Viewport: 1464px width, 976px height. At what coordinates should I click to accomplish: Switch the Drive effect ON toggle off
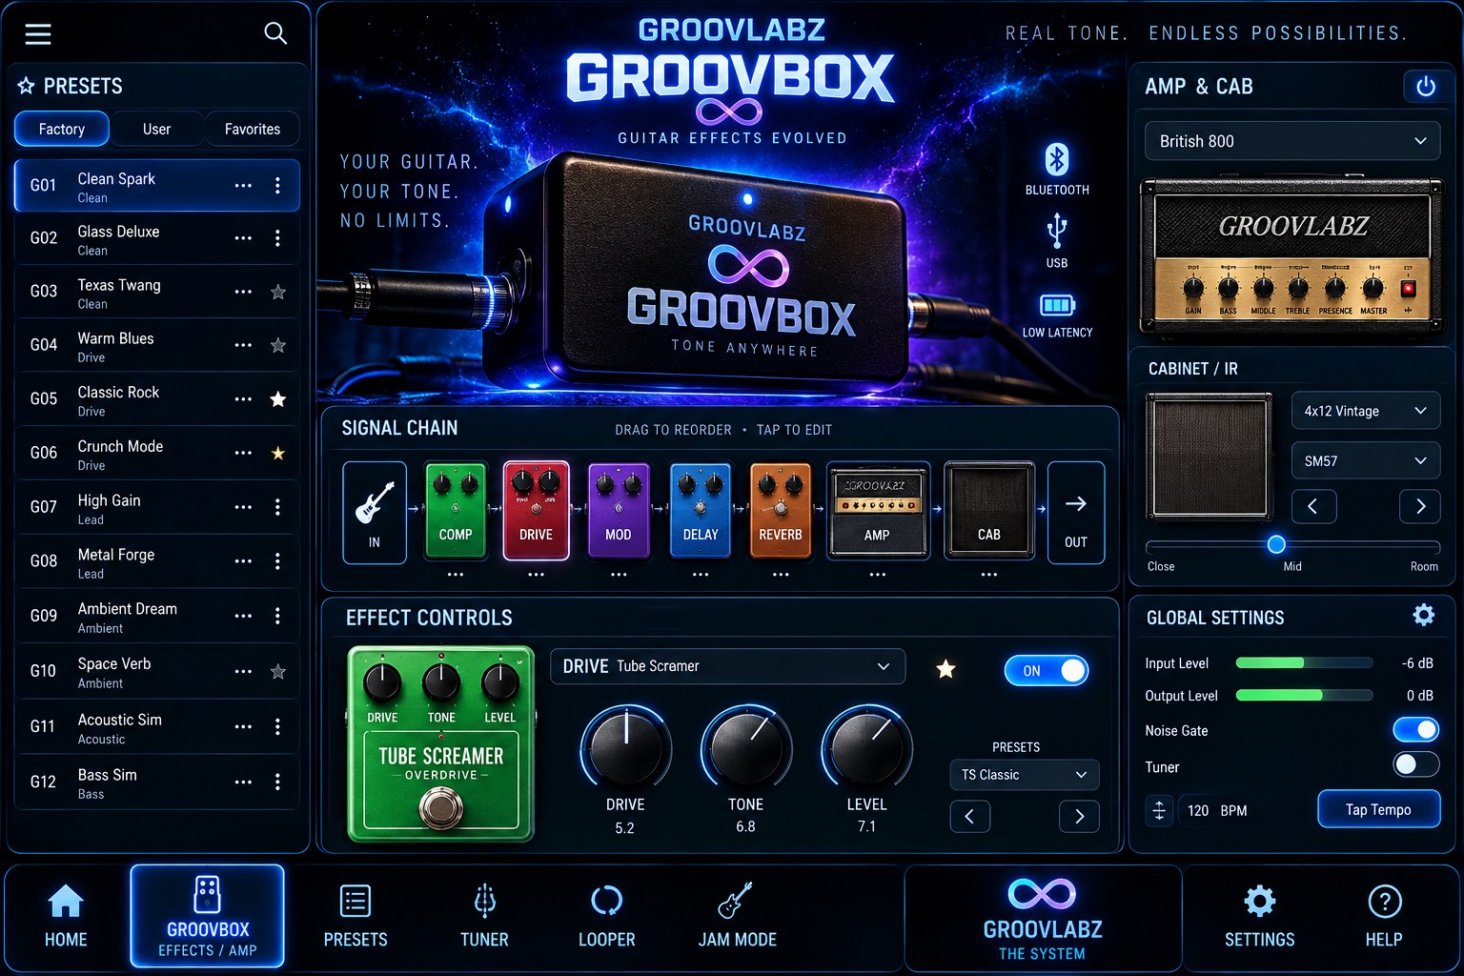[x=1047, y=671]
